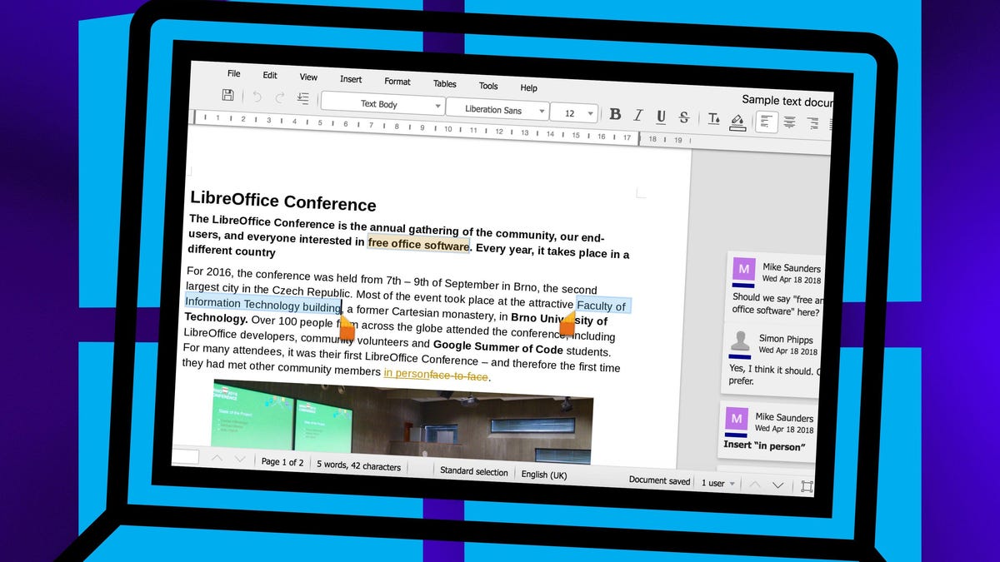Toggle Bold formatting
Image resolution: width=1000 pixels, height=562 pixels.
(x=615, y=114)
